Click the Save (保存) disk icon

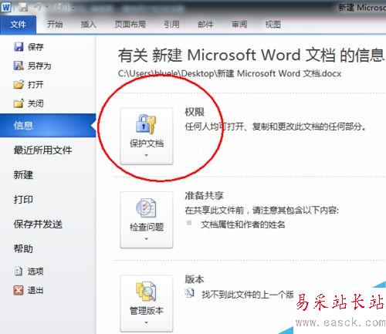pyautogui.click(x=19, y=47)
